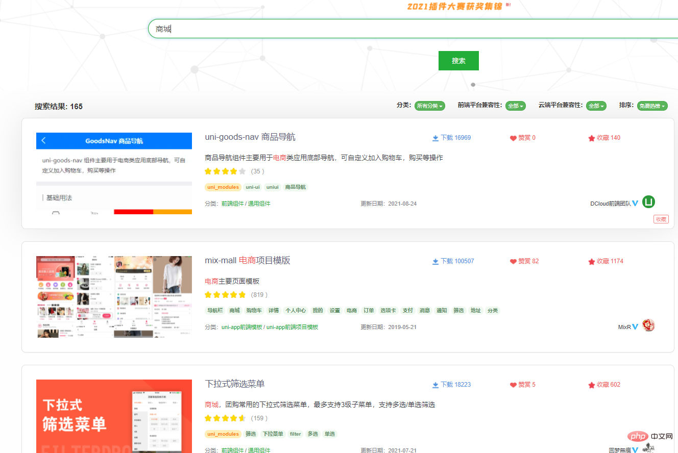Open the mix-mall screenshots preview thumbnail
Viewport: 678px width, 453px height.
(x=114, y=296)
